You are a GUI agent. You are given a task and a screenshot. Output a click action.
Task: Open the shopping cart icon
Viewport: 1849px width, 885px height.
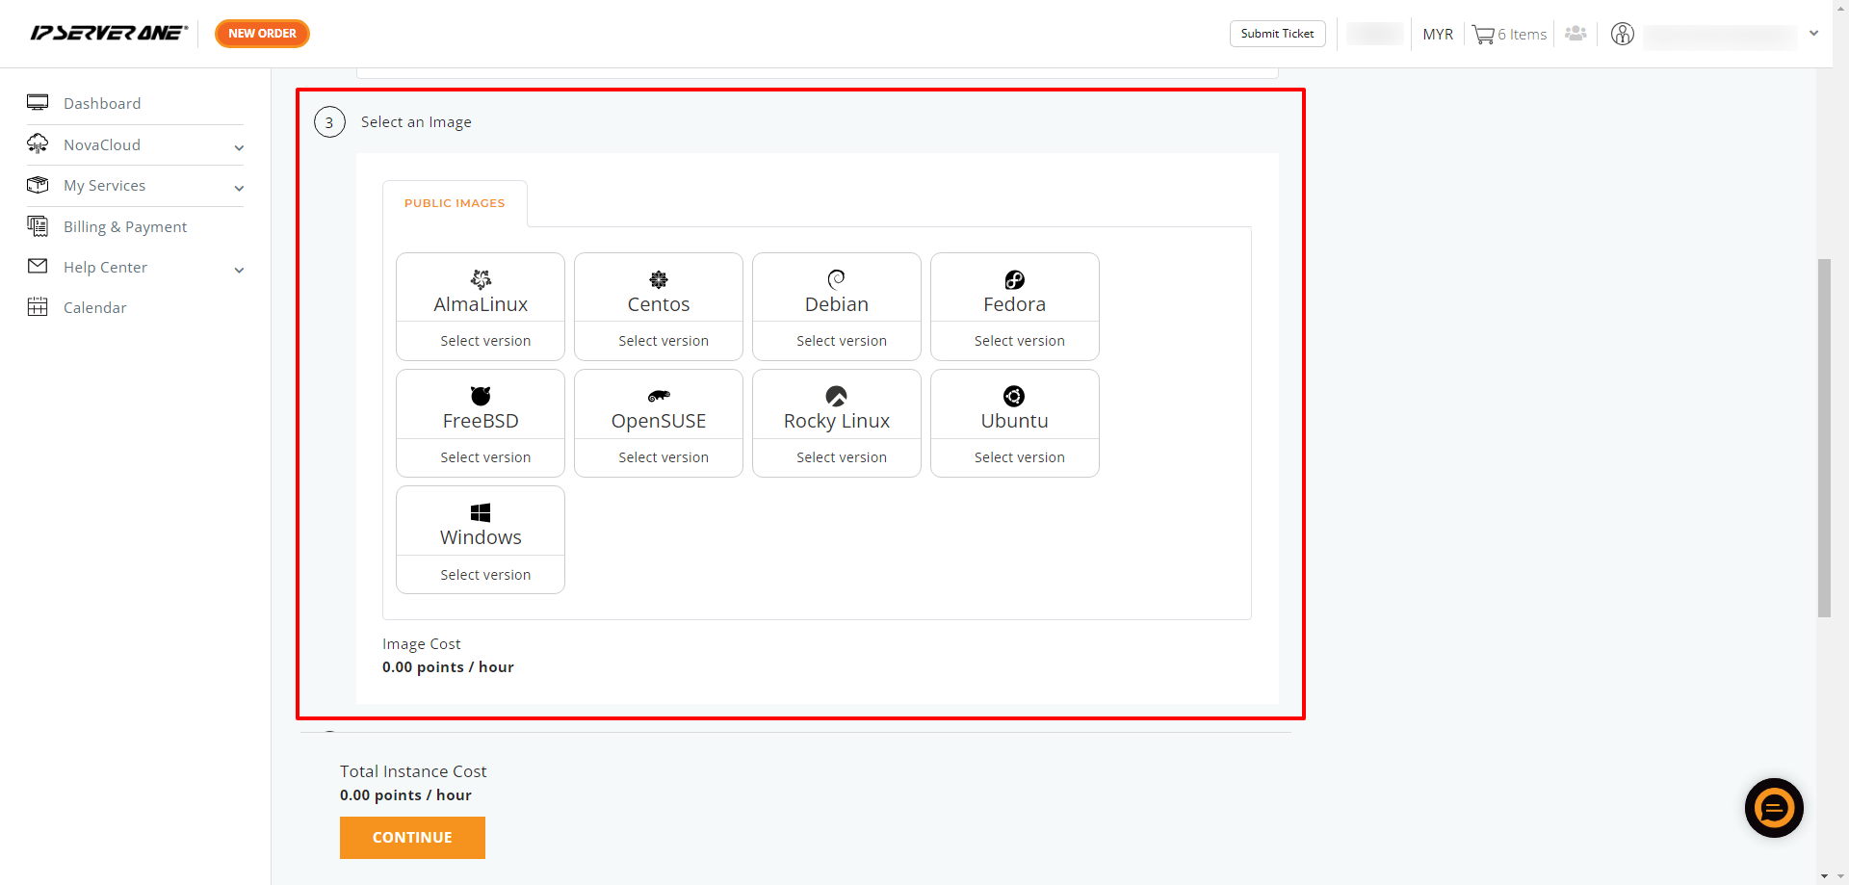tap(1483, 35)
